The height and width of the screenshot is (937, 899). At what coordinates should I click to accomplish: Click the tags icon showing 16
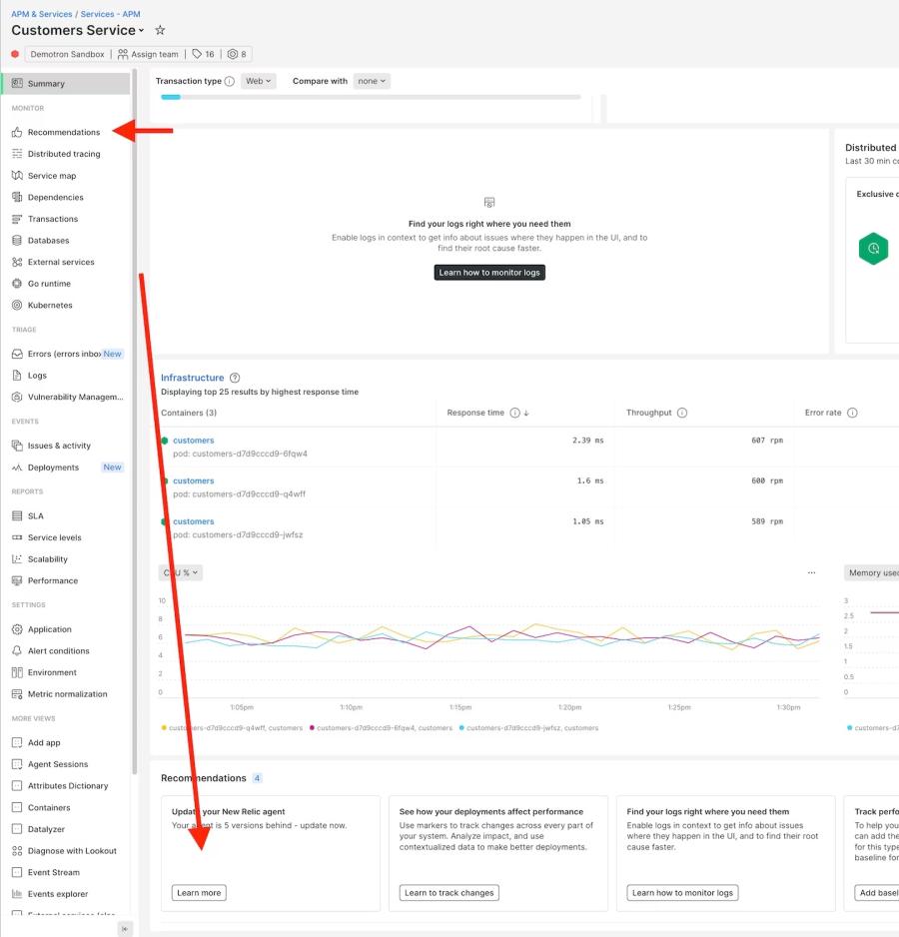click(x=197, y=54)
